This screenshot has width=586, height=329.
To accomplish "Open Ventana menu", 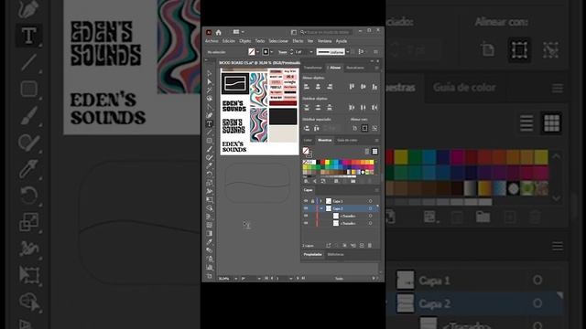I will [324, 41].
